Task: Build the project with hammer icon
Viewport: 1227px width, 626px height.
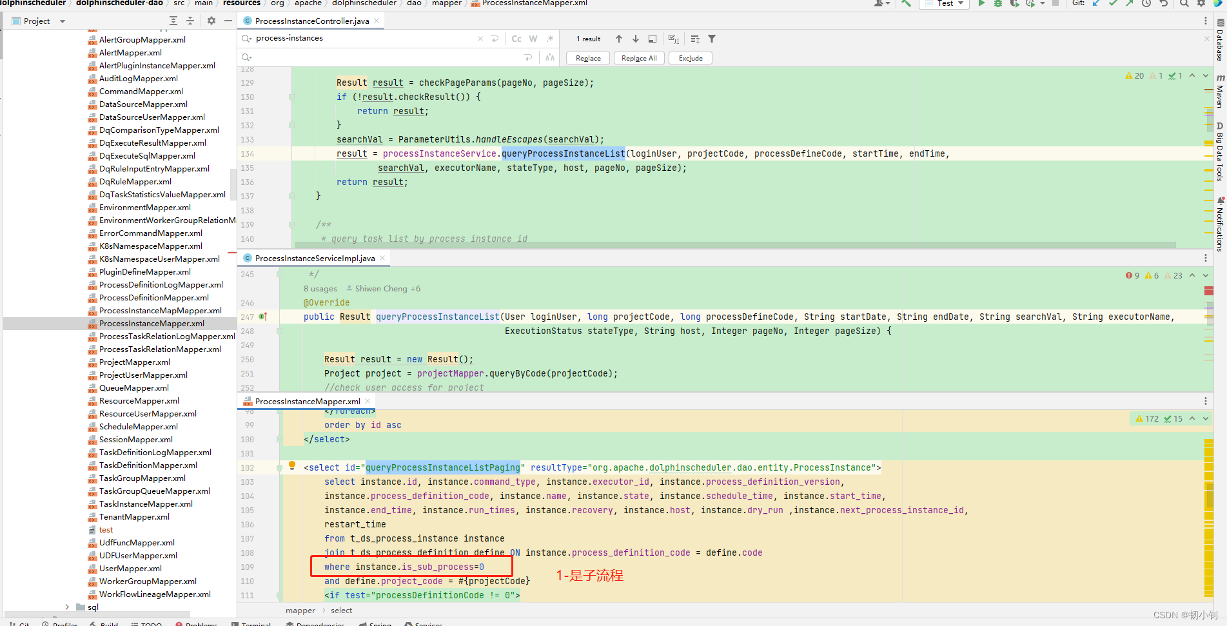Action: tap(906, 3)
